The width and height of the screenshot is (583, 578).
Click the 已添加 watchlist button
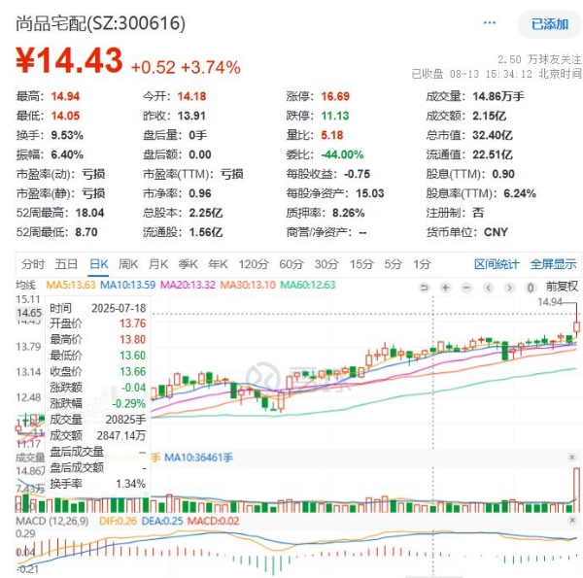click(550, 24)
